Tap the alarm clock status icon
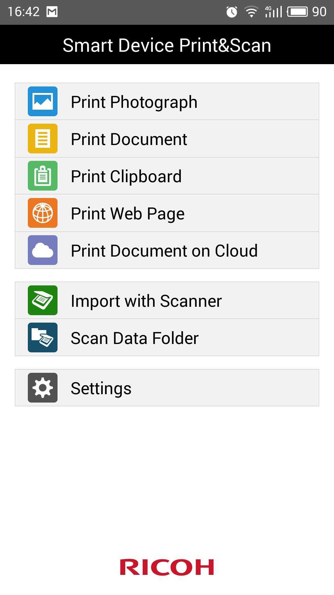The image size is (334, 595). coord(232,12)
